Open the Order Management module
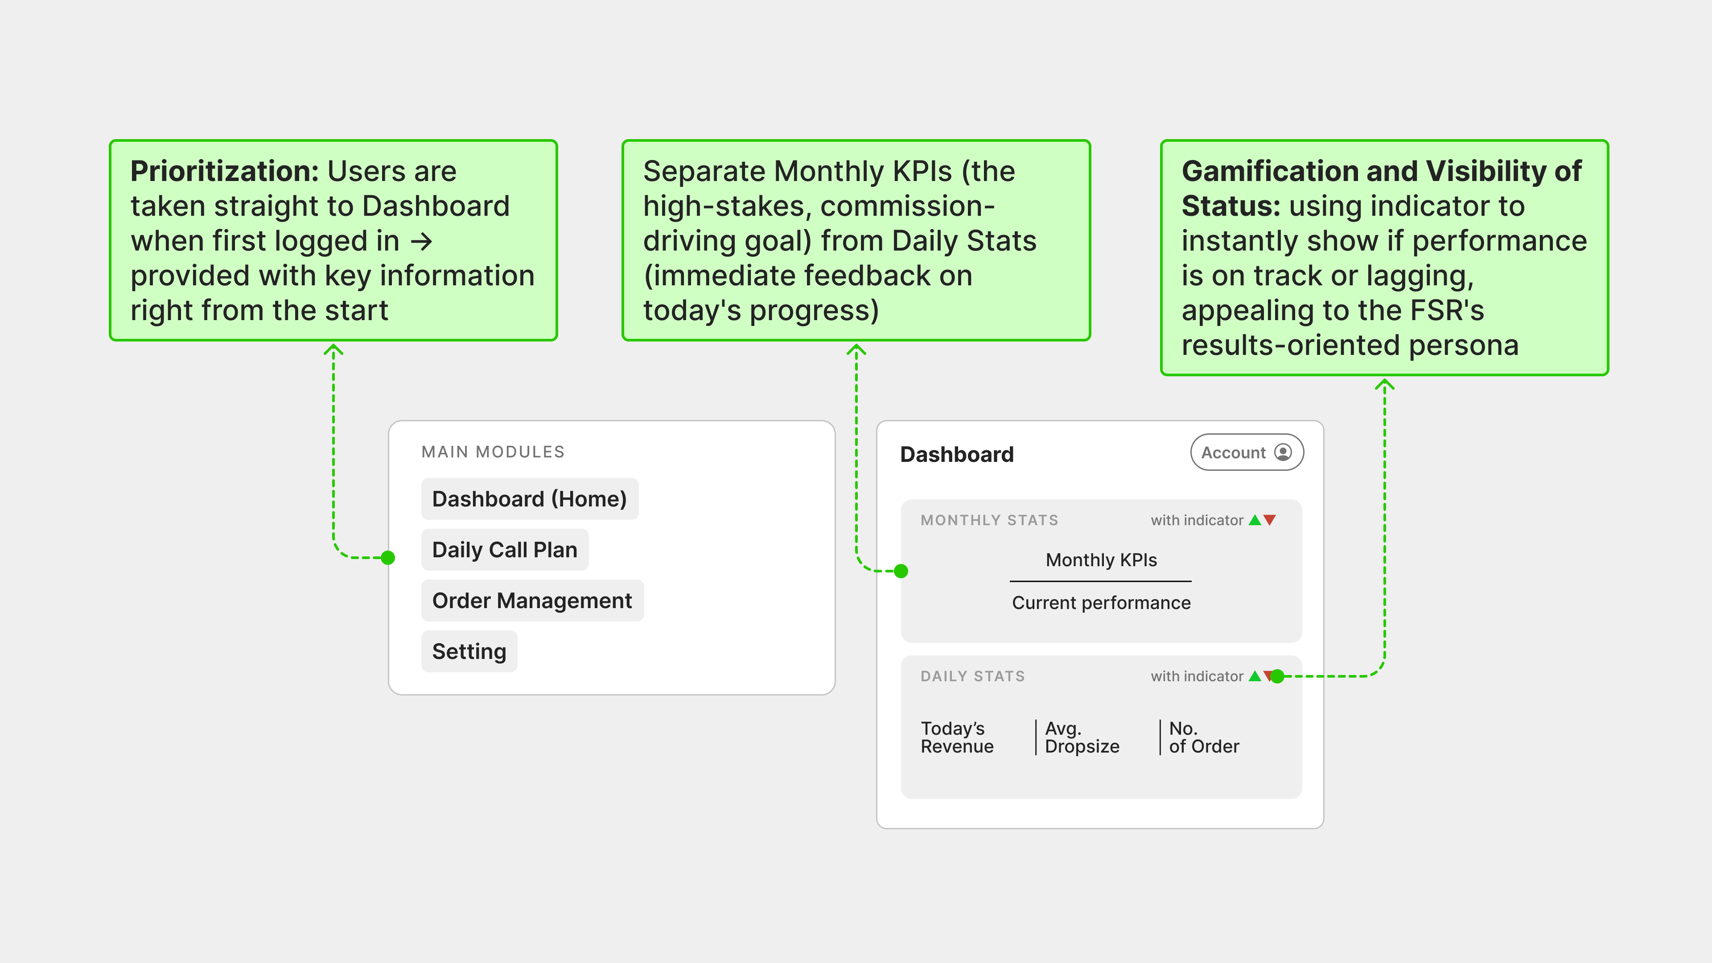 [532, 601]
